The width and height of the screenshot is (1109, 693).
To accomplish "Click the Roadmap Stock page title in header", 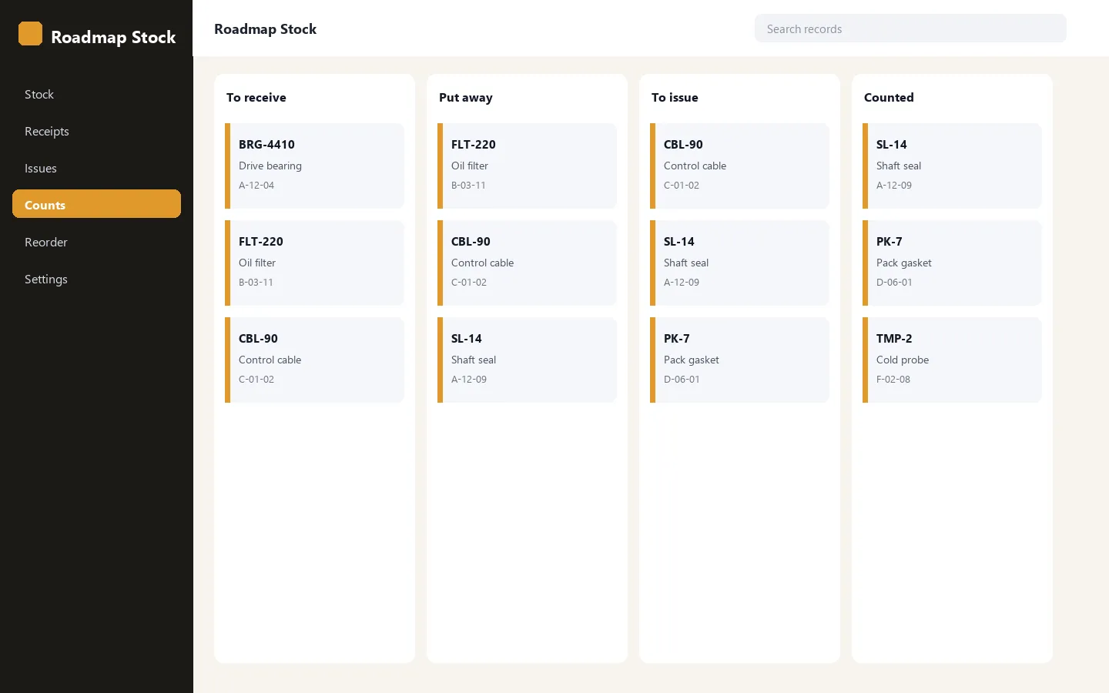I will click(265, 28).
